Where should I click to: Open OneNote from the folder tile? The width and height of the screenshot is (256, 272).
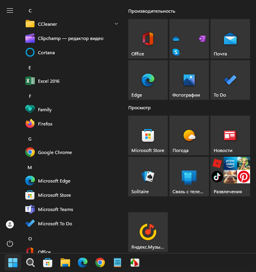point(202,38)
